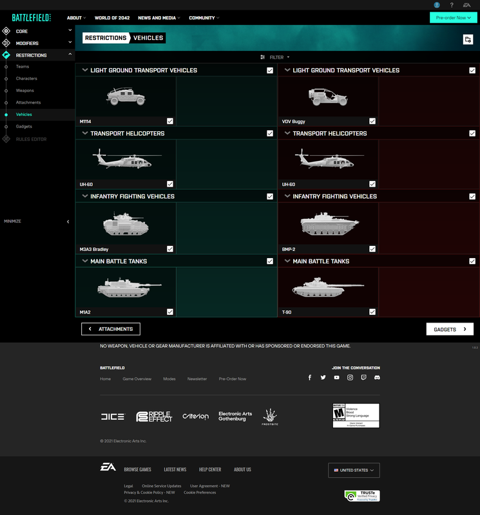Viewport: 480px width, 515px height.
Task: Click the EA logo in top bar
Action: click(x=467, y=5)
